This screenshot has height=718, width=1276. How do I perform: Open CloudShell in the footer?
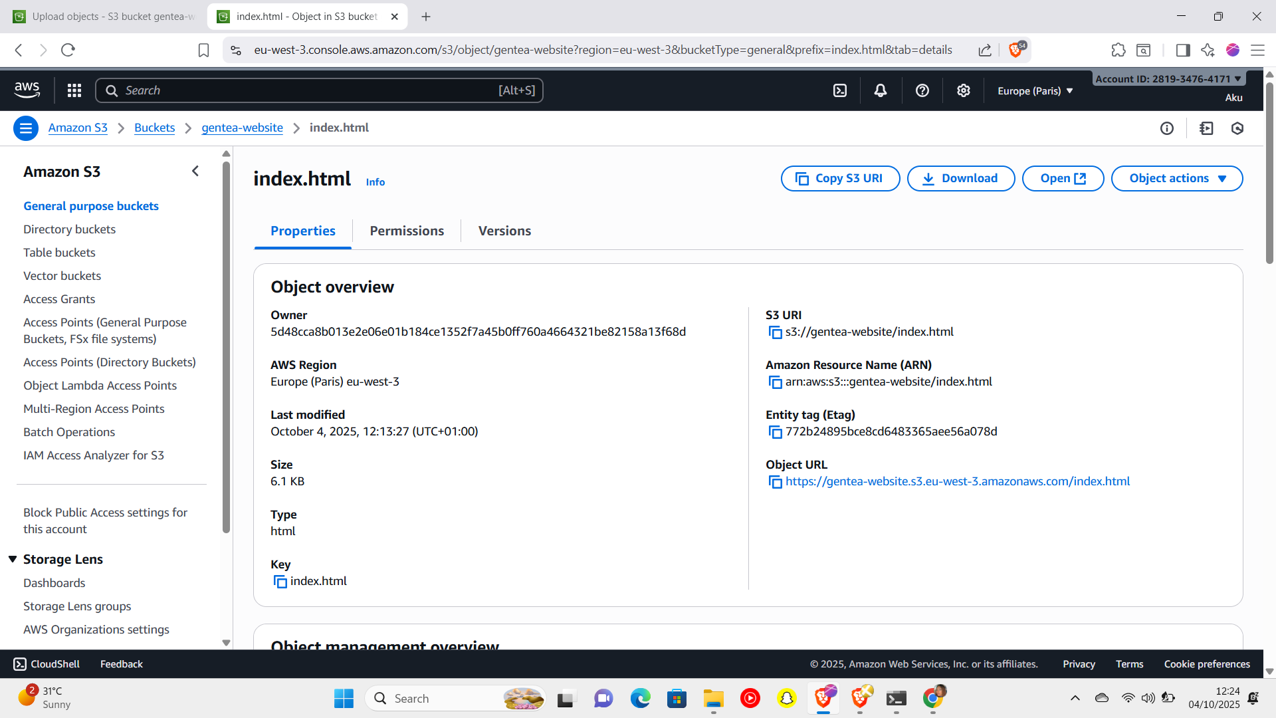click(x=47, y=664)
